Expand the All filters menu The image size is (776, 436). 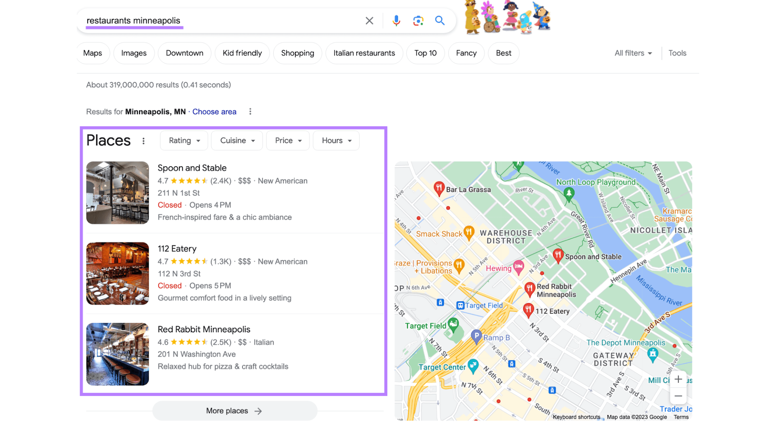pyautogui.click(x=633, y=53)
